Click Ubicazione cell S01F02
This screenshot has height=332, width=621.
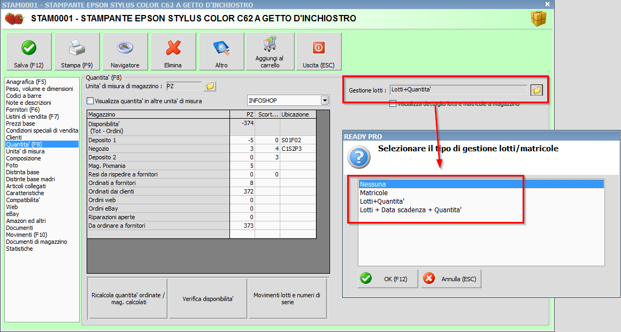pos(298,140)
